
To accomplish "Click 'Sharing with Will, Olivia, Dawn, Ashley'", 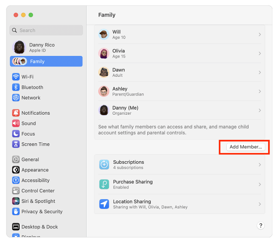I will click(x=150, y=207).
